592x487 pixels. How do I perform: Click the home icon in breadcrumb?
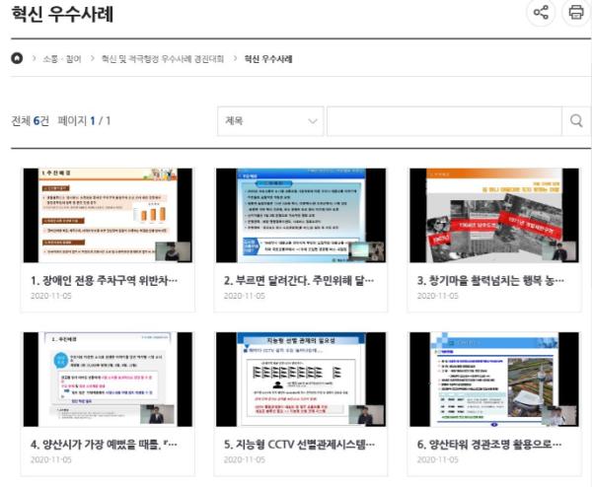(x=17, y=59)
